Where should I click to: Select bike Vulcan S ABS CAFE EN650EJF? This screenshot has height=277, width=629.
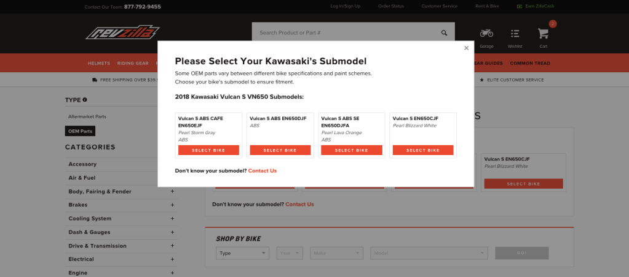[x=208, y=150]
